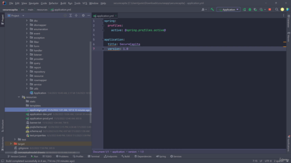The width and height of the screenshot is (291, 163).
Task: Click the orange warning stripe marker for line 6
Action: (x=285, y=42)
